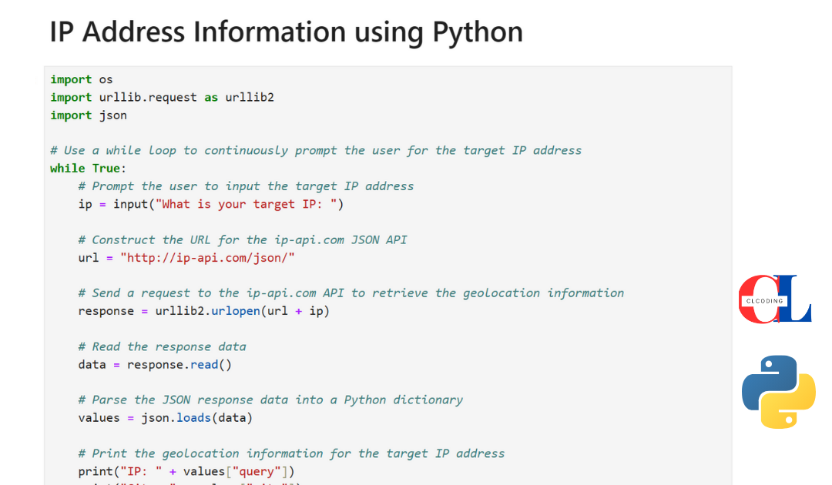Click the 'data = response.read()' line
The image size is (832, 485).
(155, 365)
